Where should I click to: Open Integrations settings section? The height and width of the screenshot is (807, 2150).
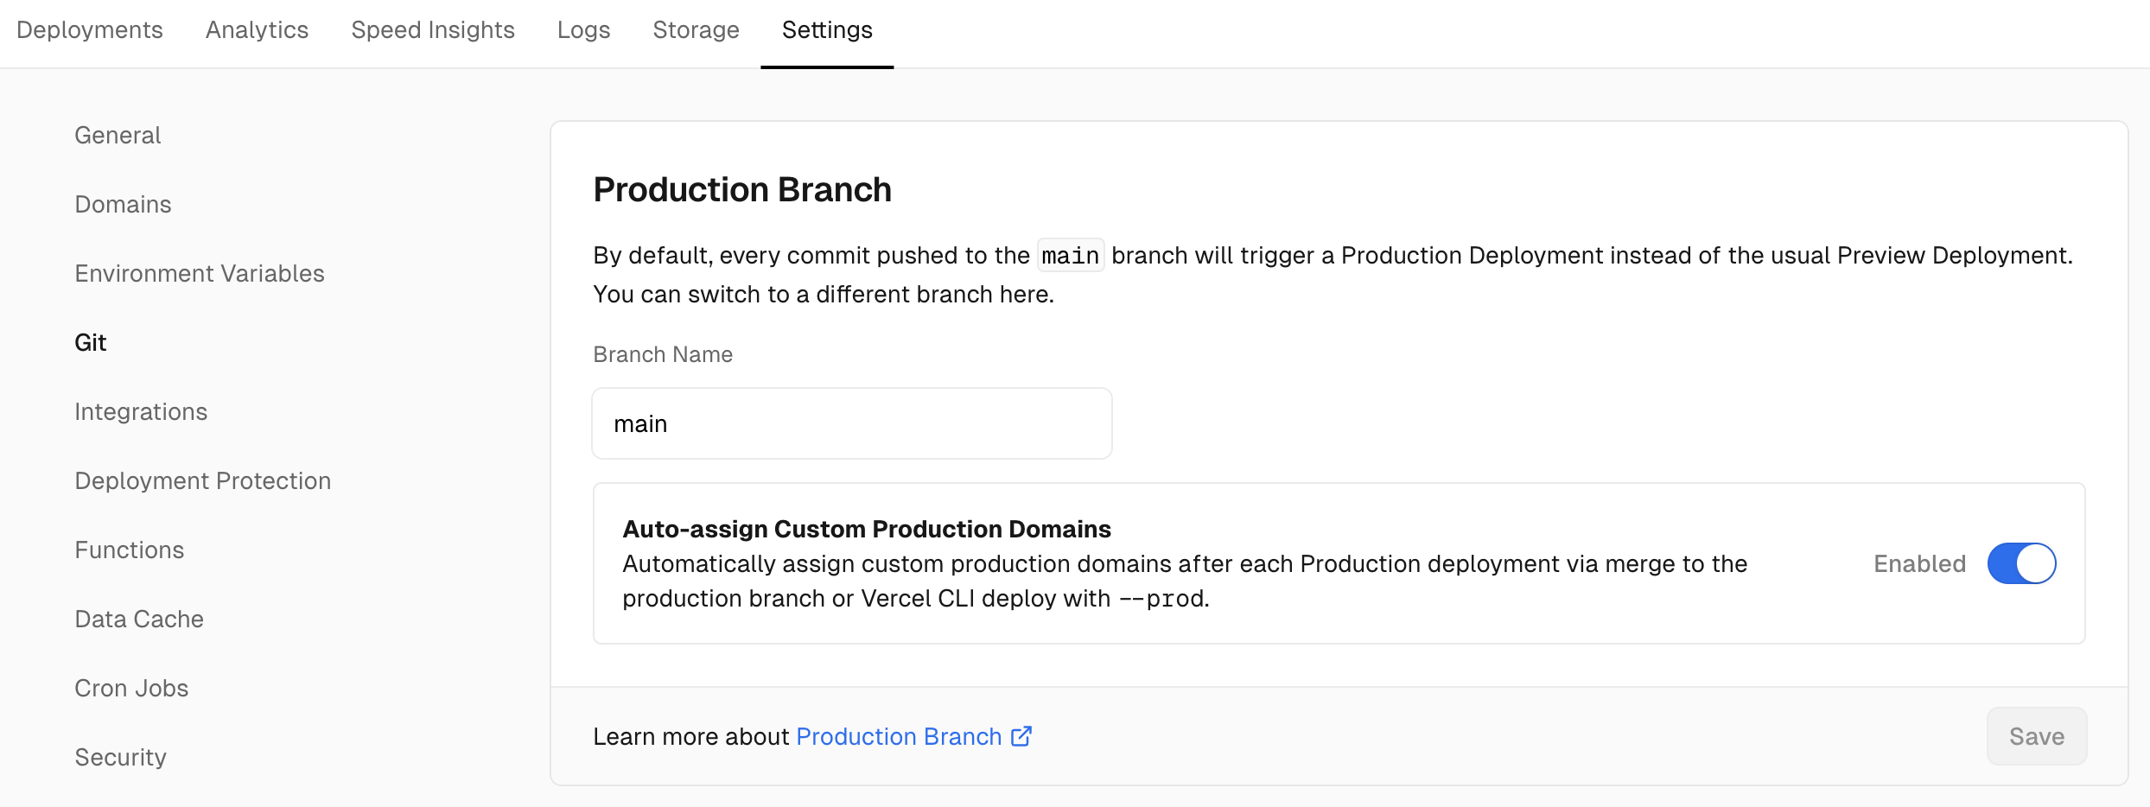(x=141, y=412)
